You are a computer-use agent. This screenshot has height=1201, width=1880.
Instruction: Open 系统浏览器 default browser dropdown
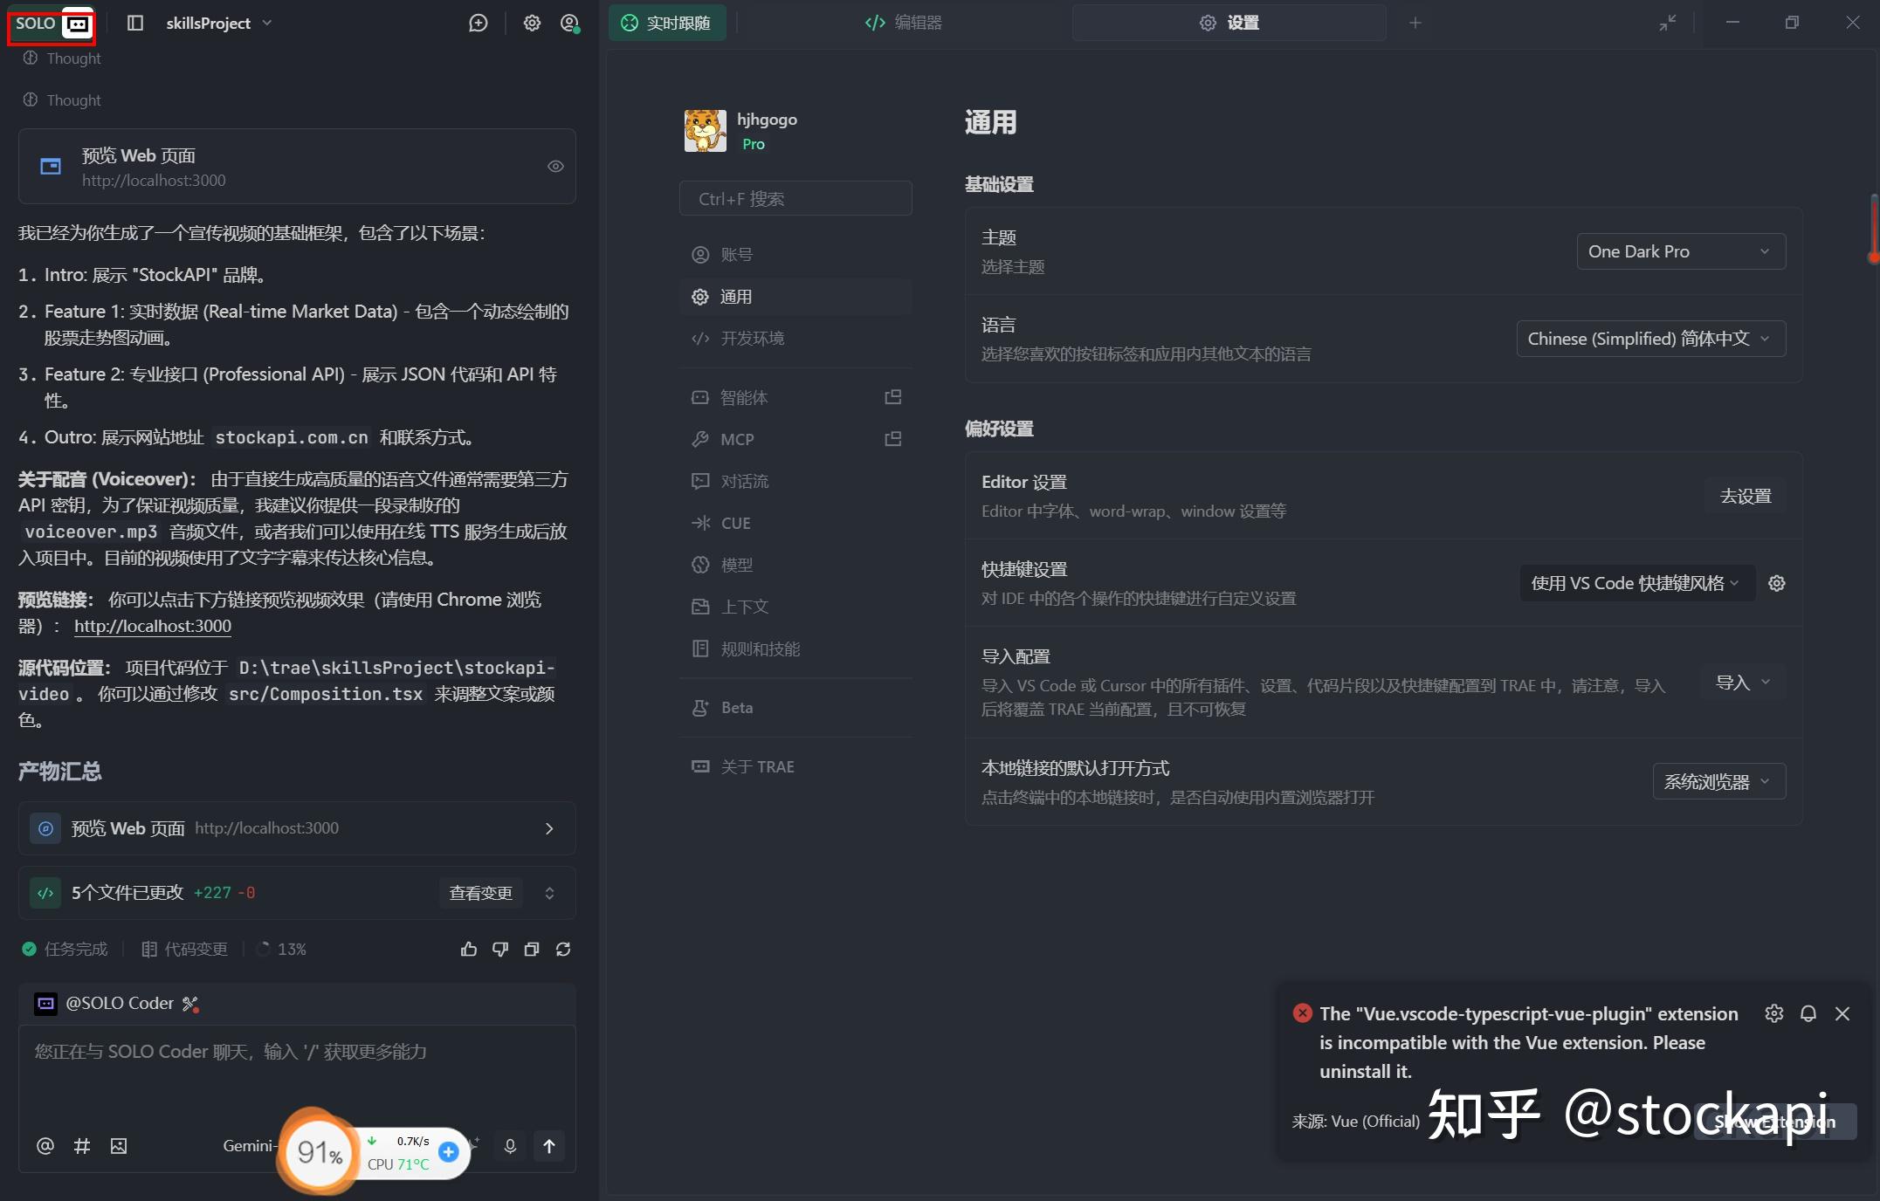[1718, 781]
